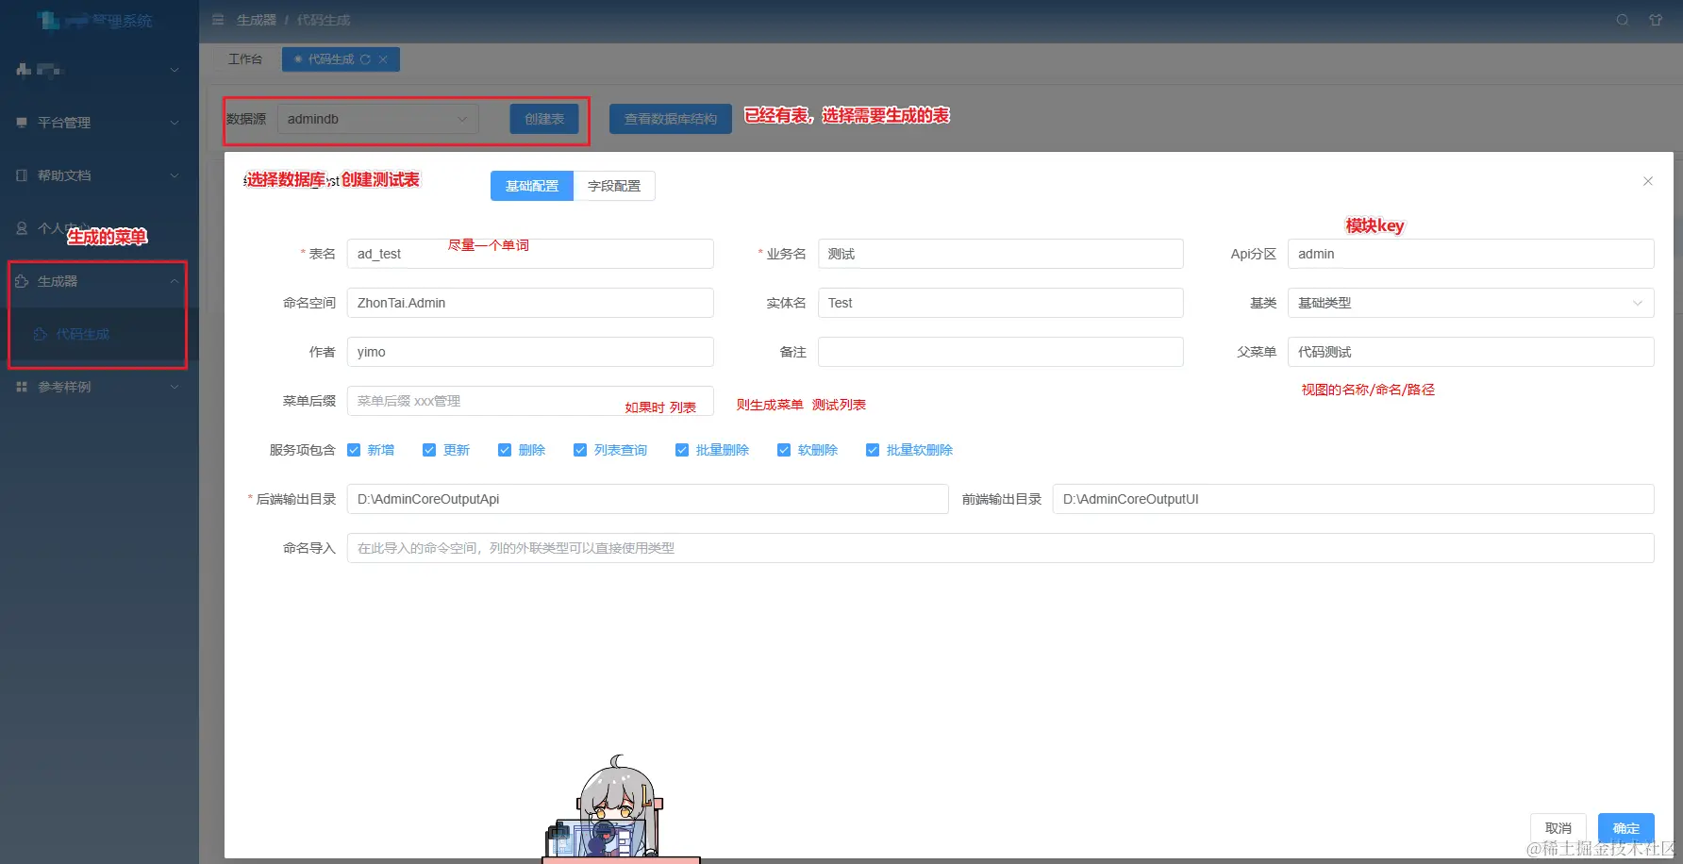Close the 代码生成 tab with its X icon
1683x864 pixels.
pyautogui.click(x=383, y=59)
